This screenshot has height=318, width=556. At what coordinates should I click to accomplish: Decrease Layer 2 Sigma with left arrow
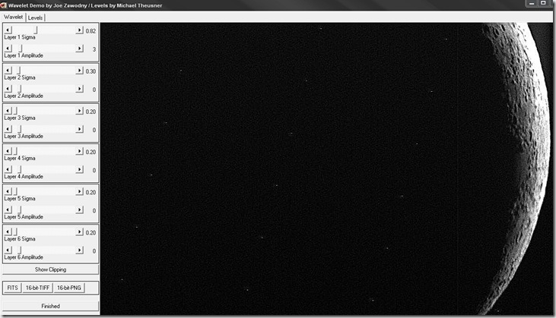(x=8, y=71)
